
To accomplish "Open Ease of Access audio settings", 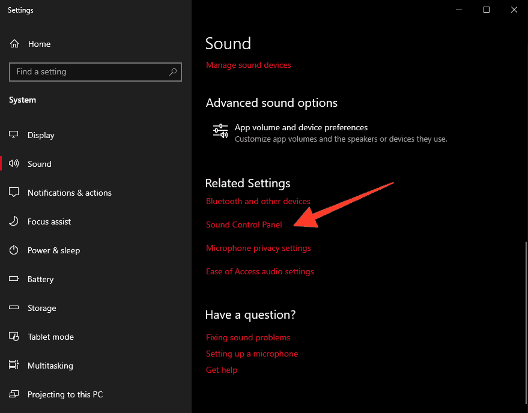I will pos(259,271).
